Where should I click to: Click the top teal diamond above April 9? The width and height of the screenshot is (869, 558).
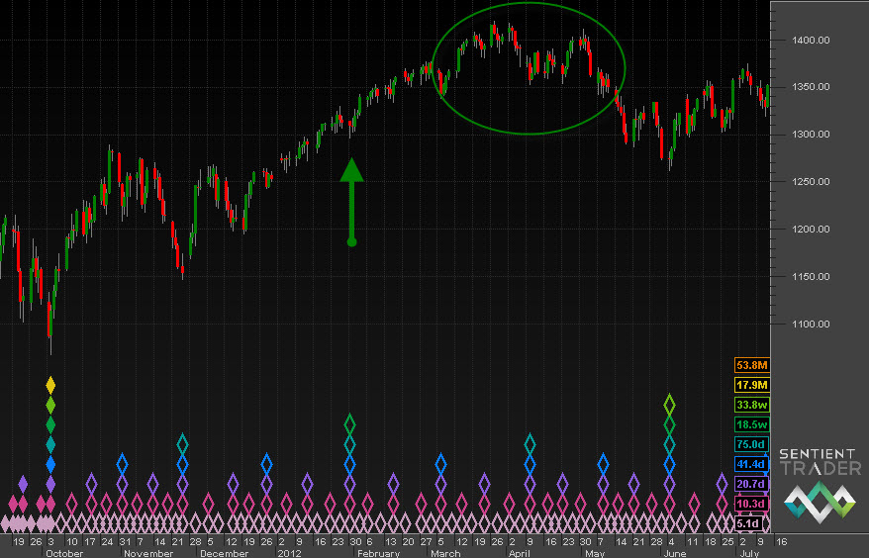click(530, 442)
